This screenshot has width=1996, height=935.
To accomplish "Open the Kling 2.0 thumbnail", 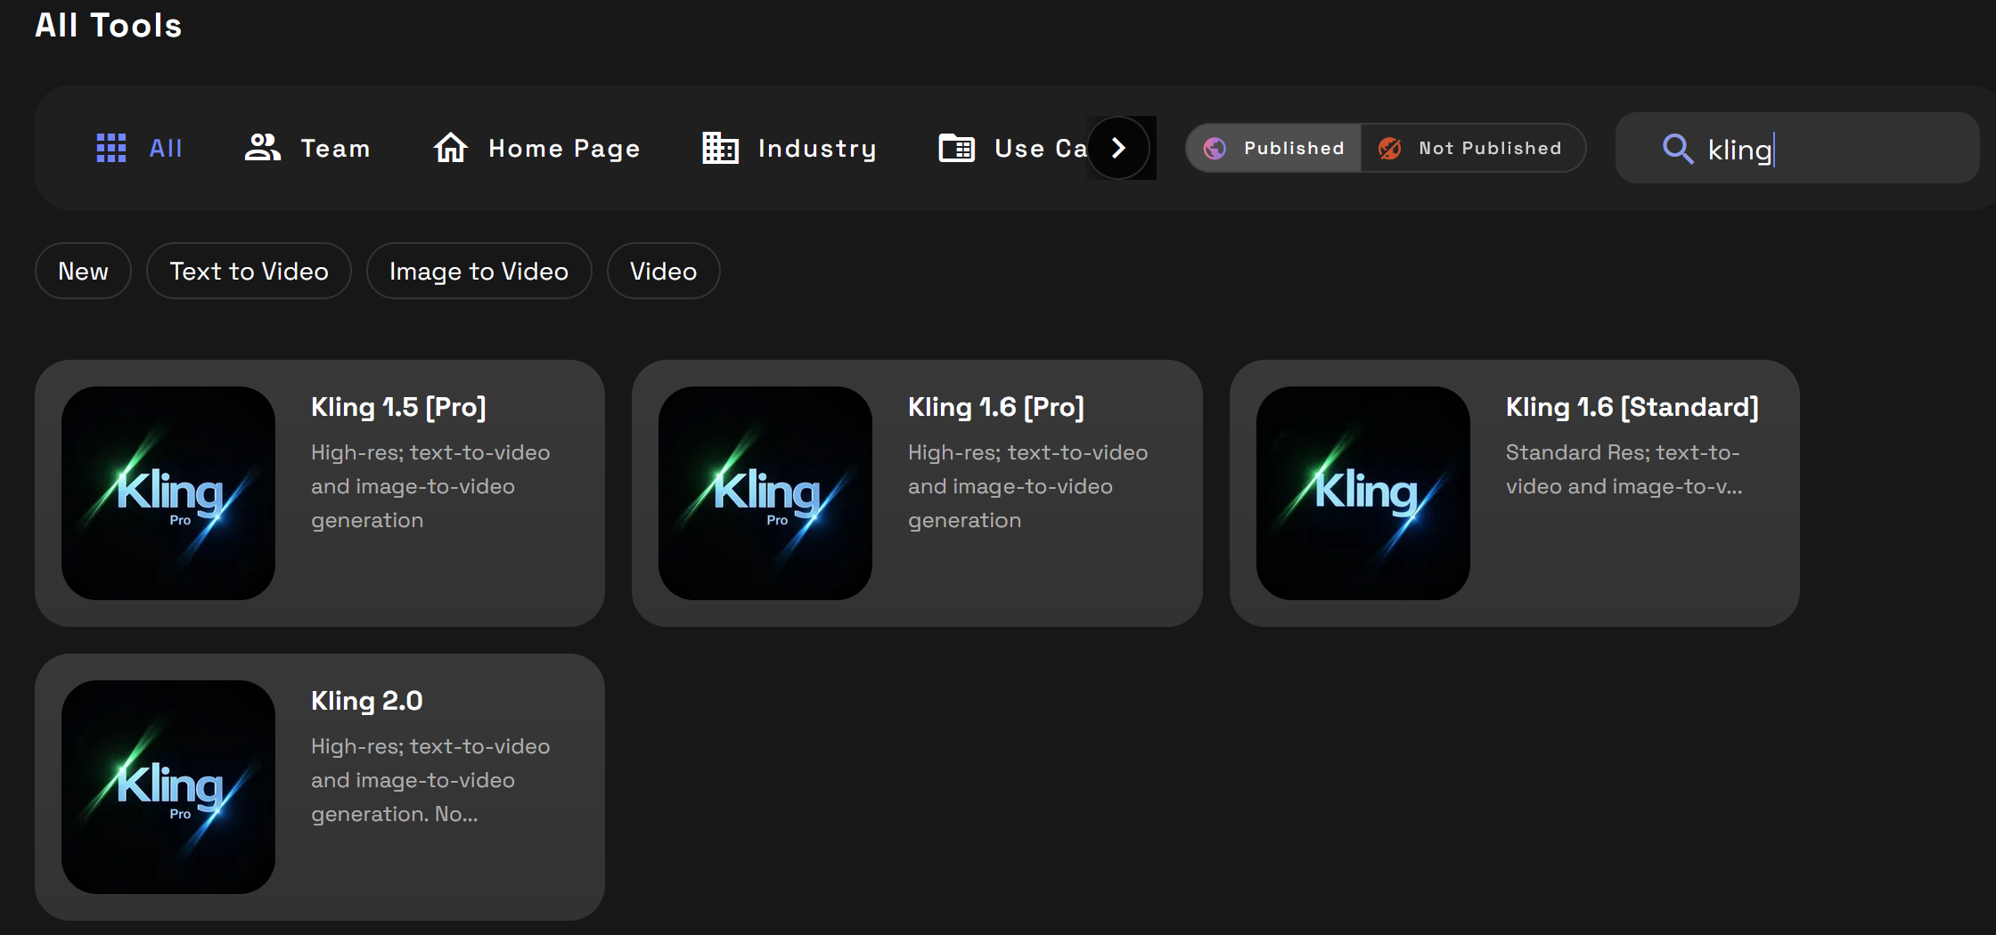I will click(x=168, y=787).
